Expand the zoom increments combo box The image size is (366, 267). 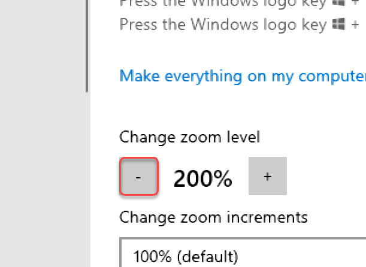(x=243, y=252)
